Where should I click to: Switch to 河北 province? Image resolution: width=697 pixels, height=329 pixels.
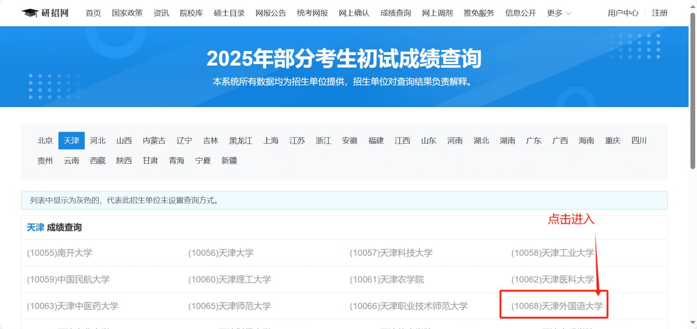98,141
